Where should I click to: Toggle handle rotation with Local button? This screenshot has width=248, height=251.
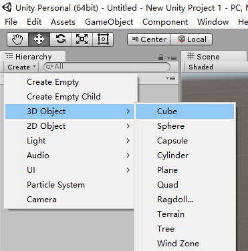click(191, 39)
